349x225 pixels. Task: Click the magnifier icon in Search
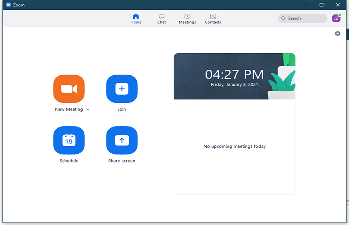tap(283, 18)
